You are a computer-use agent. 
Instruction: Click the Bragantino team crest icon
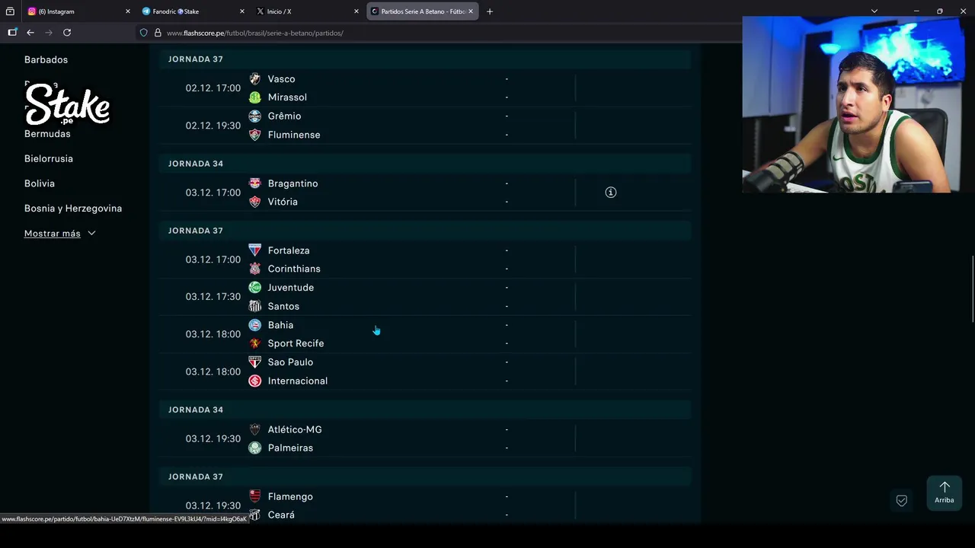click(x=255, y=183)
